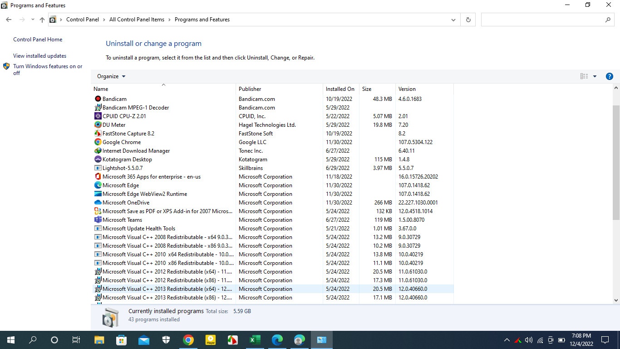
Task: Click the Lightshot-5.5.0.7 icon
Action: 98,168
